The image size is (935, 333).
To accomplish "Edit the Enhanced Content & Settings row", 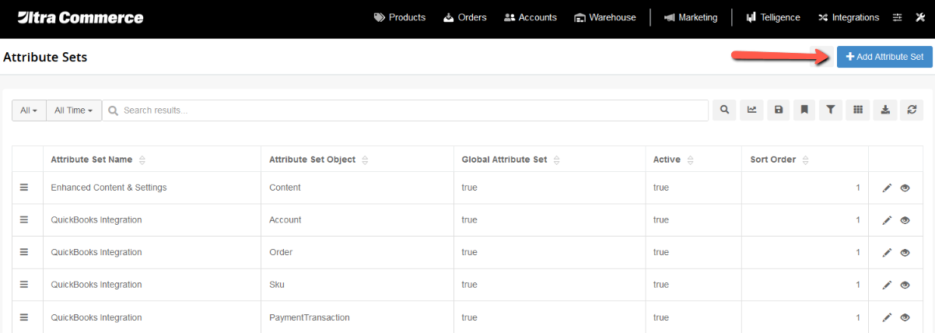I will pos(887,188).
